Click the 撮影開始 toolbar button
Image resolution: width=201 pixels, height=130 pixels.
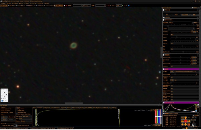click(x=12, y=6)
